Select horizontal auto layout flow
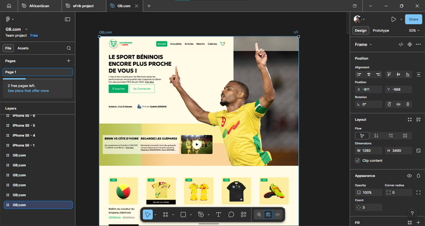 390,136
